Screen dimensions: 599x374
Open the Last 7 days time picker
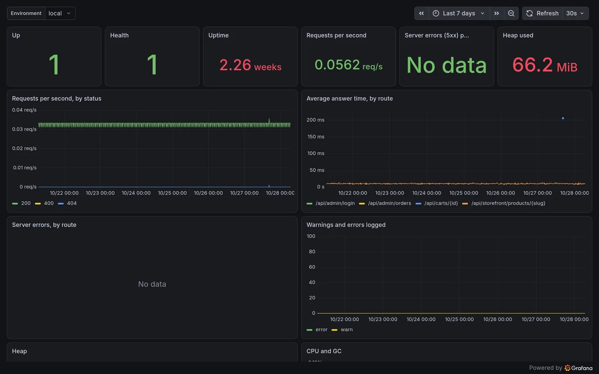[x=459, y=13]
